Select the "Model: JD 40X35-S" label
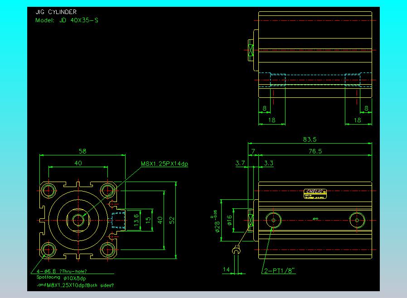The image size is (407, 298). [67, 20]
